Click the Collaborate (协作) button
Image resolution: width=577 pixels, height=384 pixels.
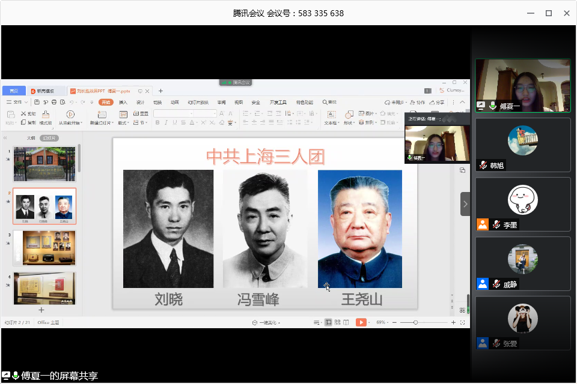pyautogui.click(x=417, y=103)
